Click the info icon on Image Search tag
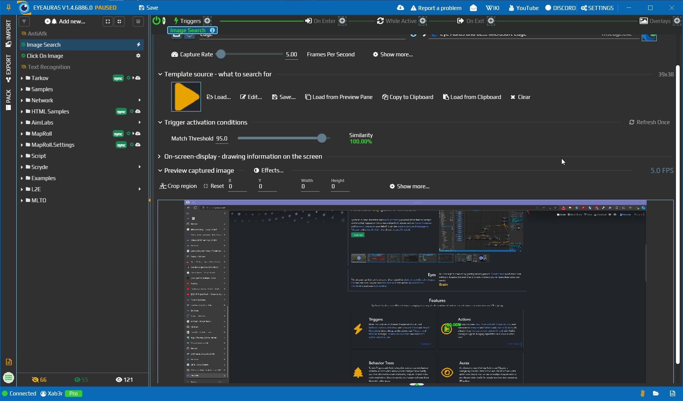This screenshot has width=683, height=401. 212,30
